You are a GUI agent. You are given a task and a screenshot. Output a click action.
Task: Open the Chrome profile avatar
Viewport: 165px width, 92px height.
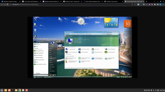tap(160, 5)
